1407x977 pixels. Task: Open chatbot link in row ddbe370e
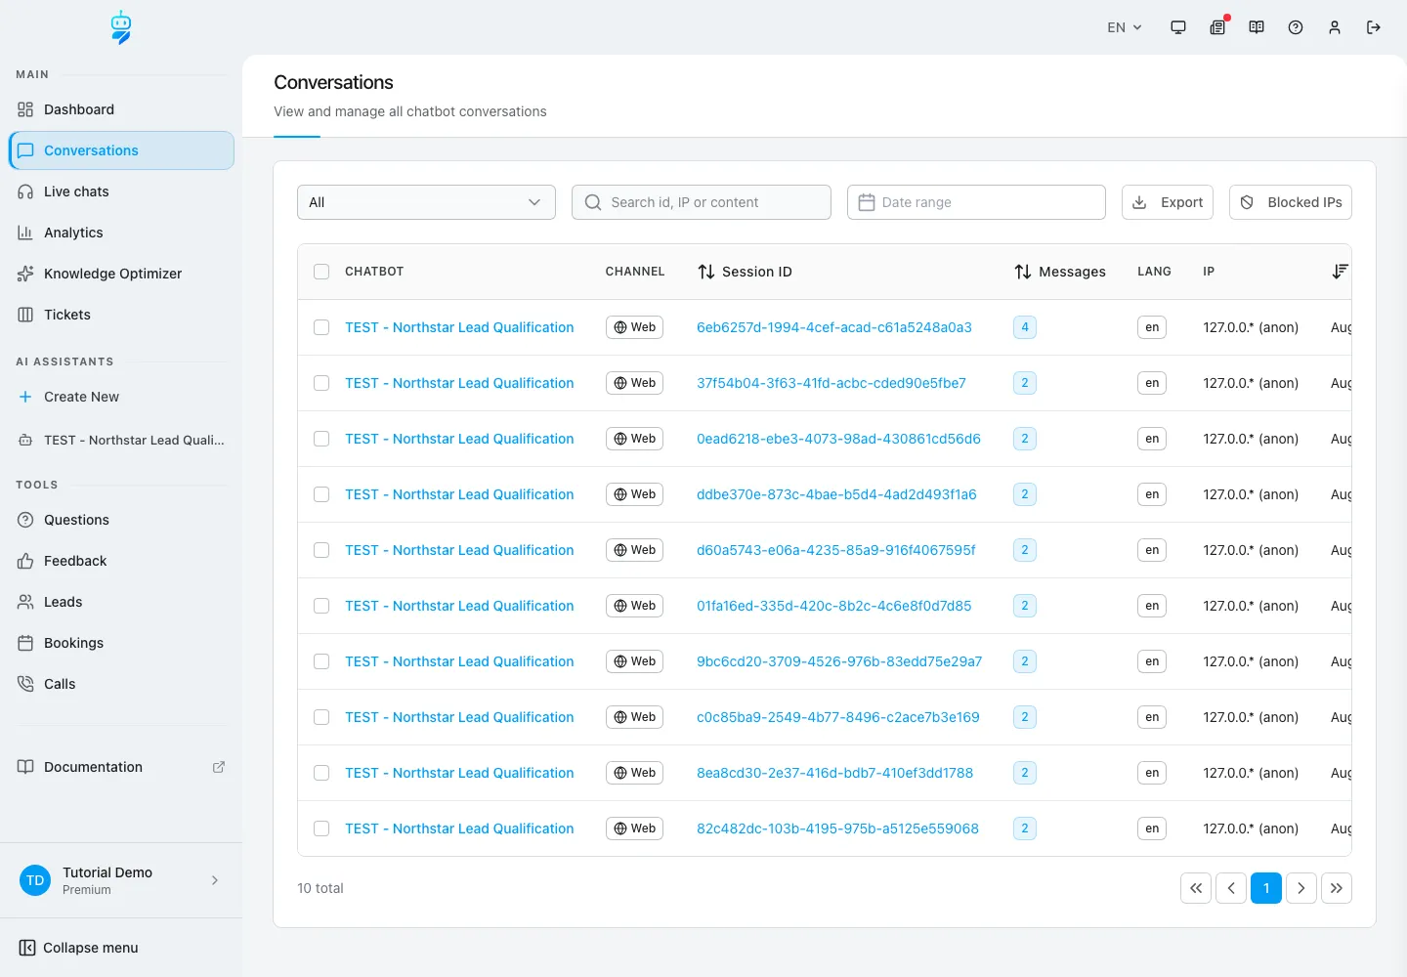coord(459,494)
